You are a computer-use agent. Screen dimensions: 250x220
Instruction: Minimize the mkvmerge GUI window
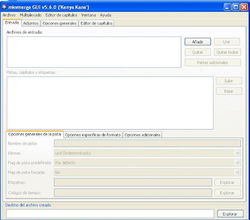227,7
